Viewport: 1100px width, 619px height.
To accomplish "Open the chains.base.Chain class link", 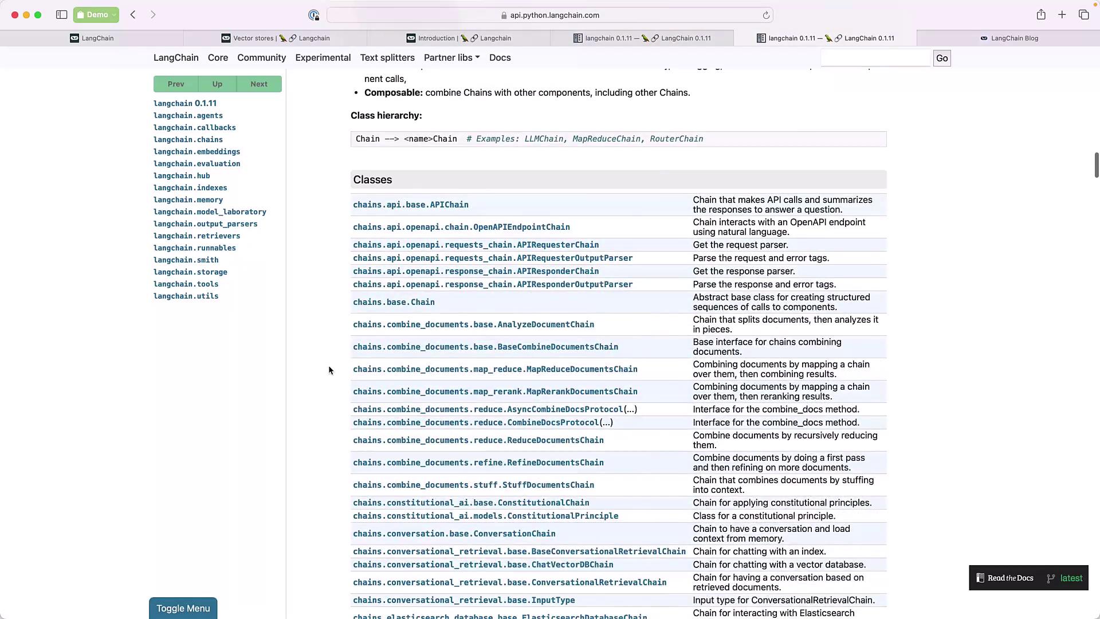I will point(394,303).
